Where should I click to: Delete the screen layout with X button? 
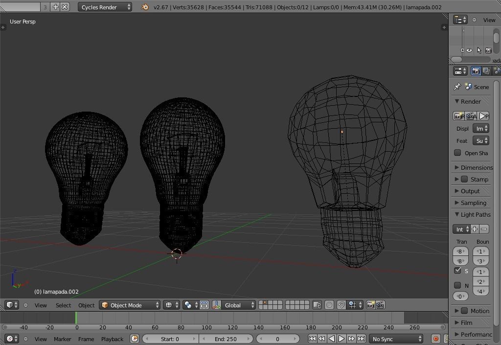pos(65,7)
